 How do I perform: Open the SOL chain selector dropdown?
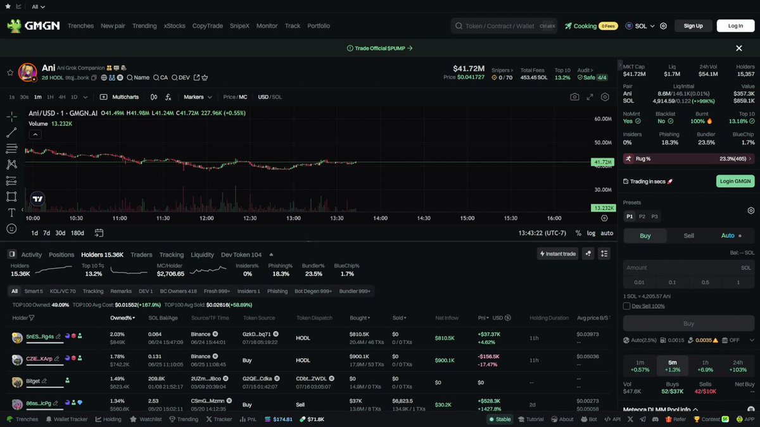click(x=640, y=26)
